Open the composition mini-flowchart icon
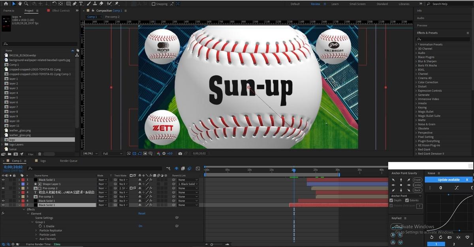 pyautogui.click(x=168, y=168)
